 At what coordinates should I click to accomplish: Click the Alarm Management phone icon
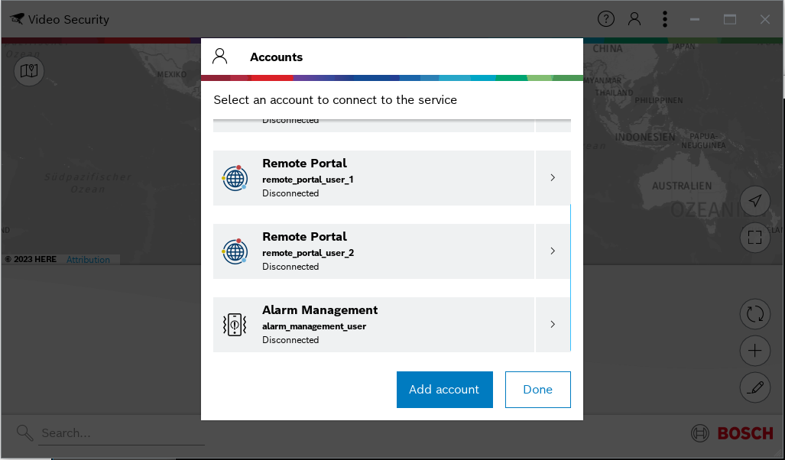click(x=235, y=325)
